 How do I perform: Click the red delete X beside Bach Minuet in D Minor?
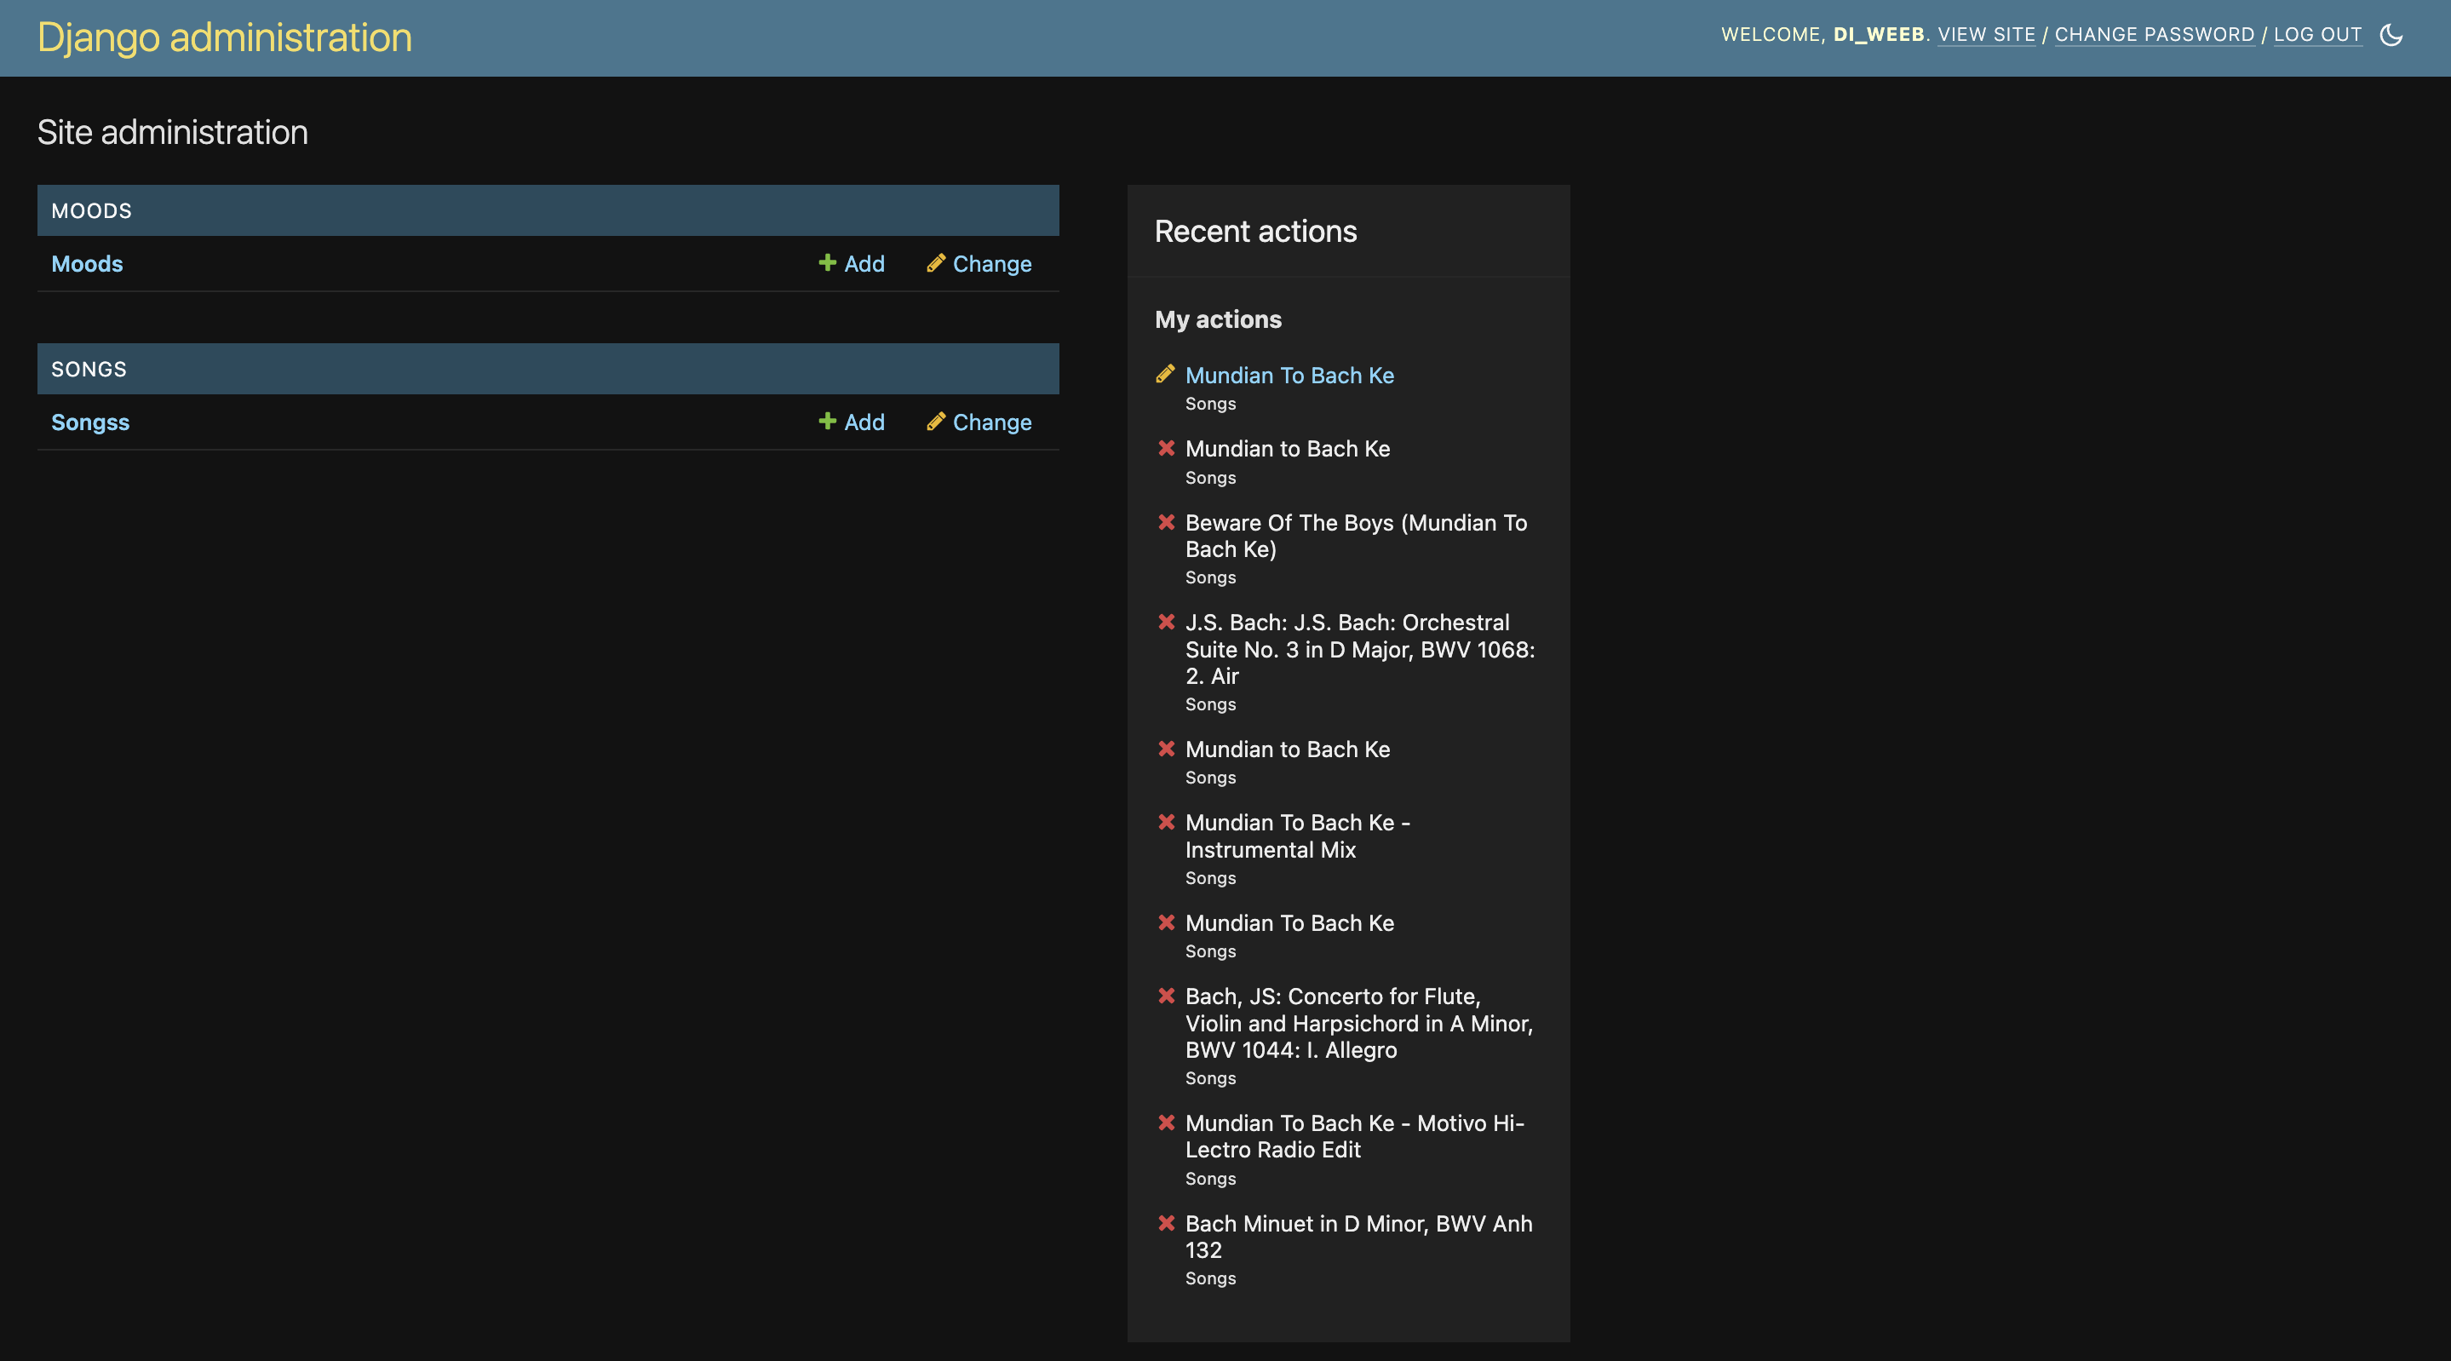pos(1168,1224)
